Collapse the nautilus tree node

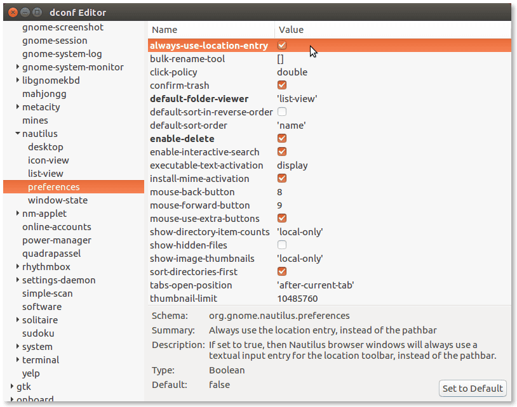[x=18, y=133]
